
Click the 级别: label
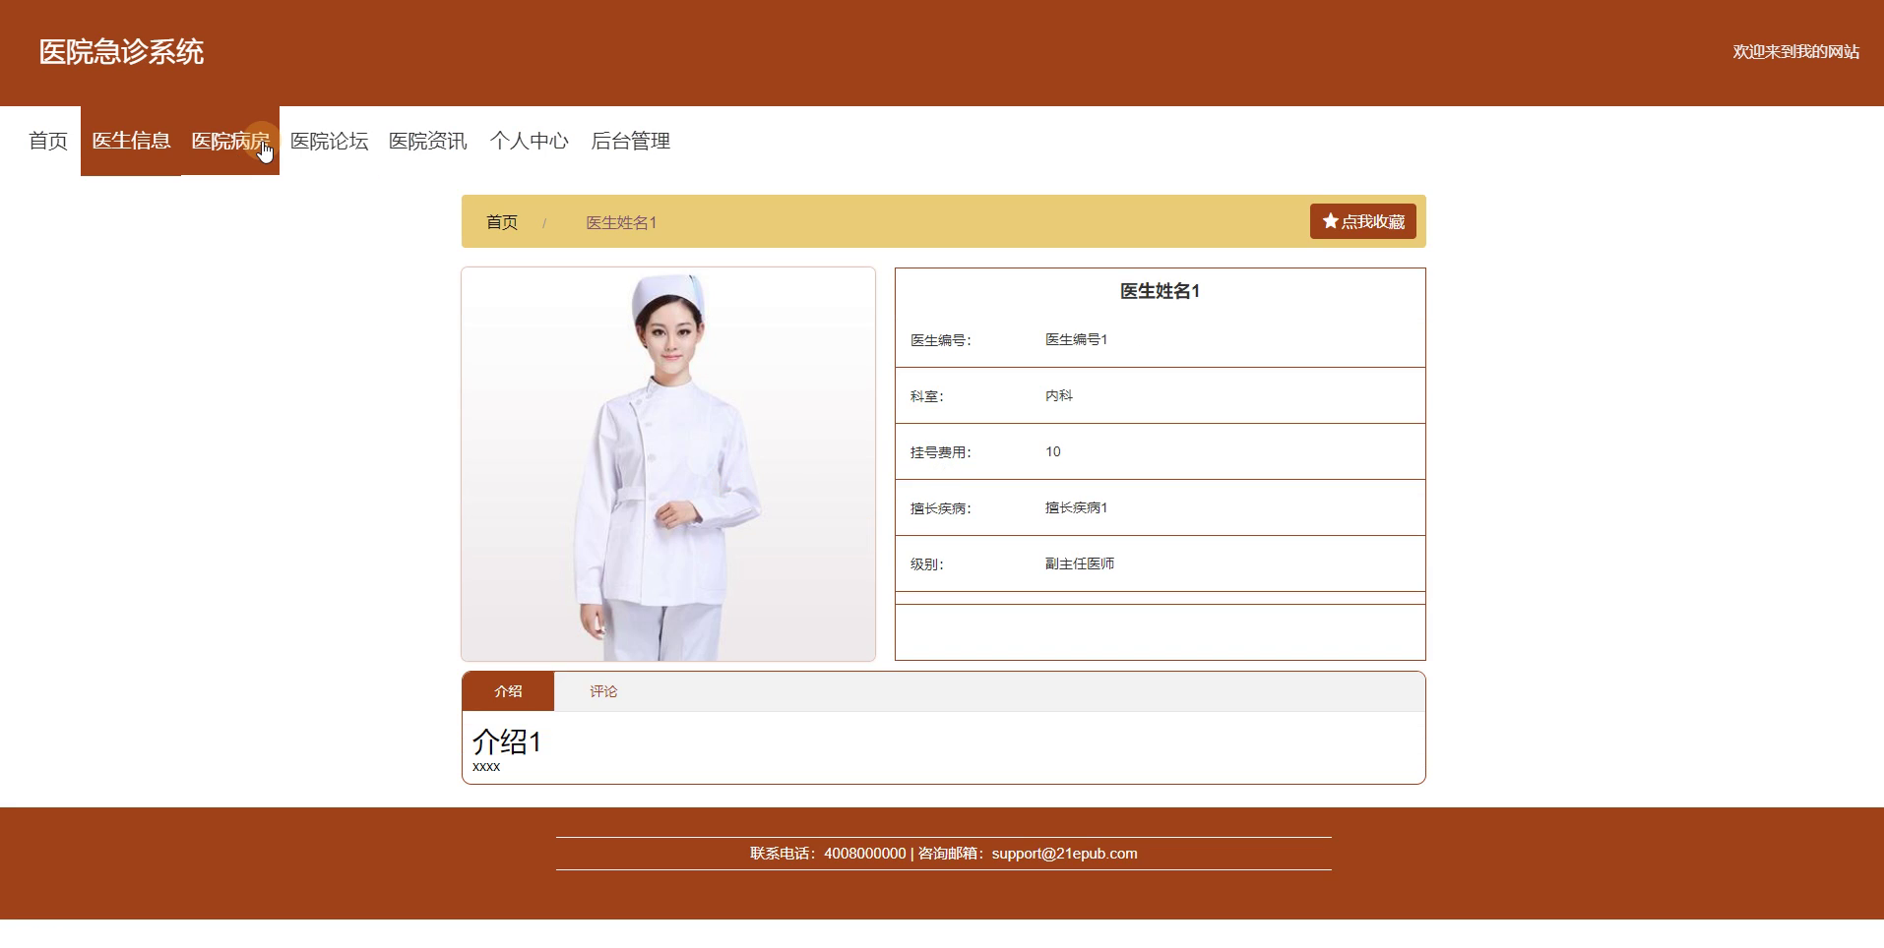(927, 564)
